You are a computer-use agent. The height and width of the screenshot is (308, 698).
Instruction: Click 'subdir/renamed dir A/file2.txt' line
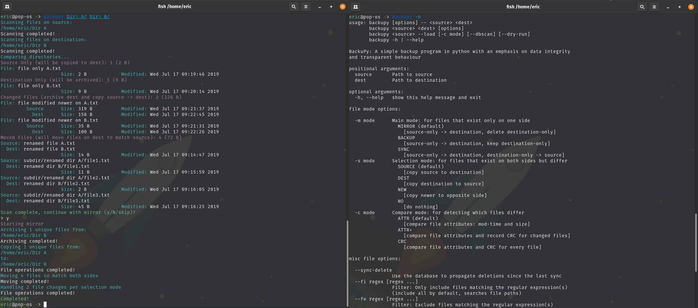pyautogui.click(x=66, y=178)
